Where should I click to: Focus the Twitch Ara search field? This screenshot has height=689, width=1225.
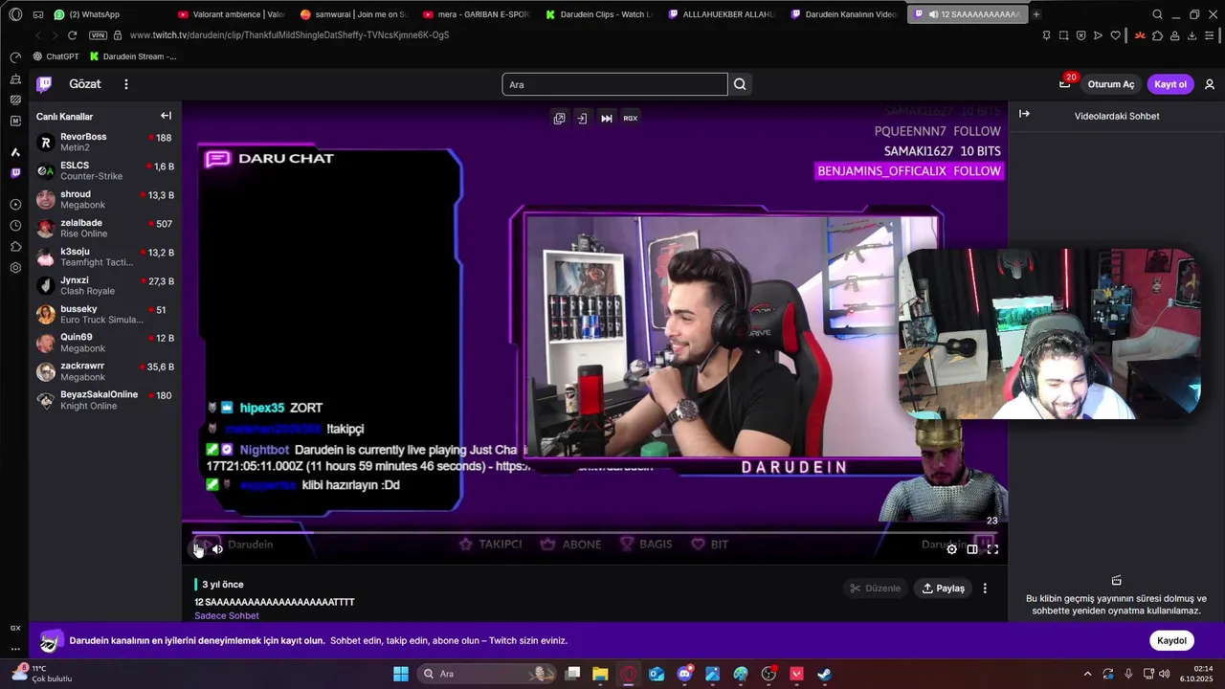[x=614, y=84]
